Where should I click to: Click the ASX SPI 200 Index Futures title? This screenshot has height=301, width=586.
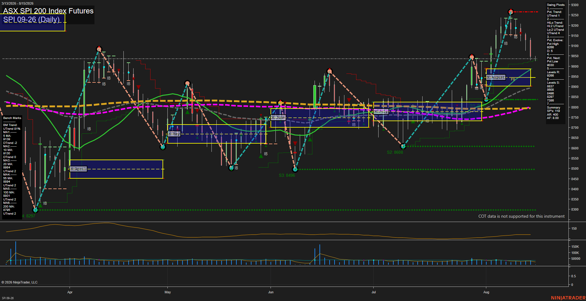coord(48,11)
